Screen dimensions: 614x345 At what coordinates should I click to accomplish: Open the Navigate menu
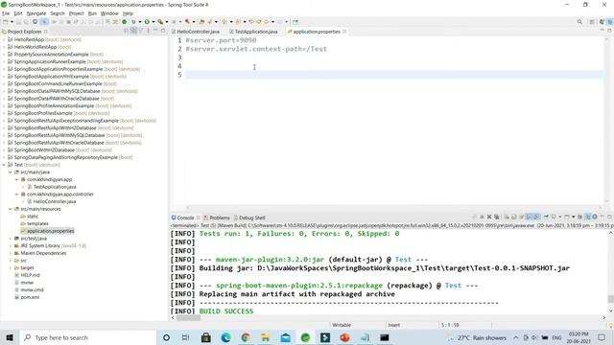[36, 13]
